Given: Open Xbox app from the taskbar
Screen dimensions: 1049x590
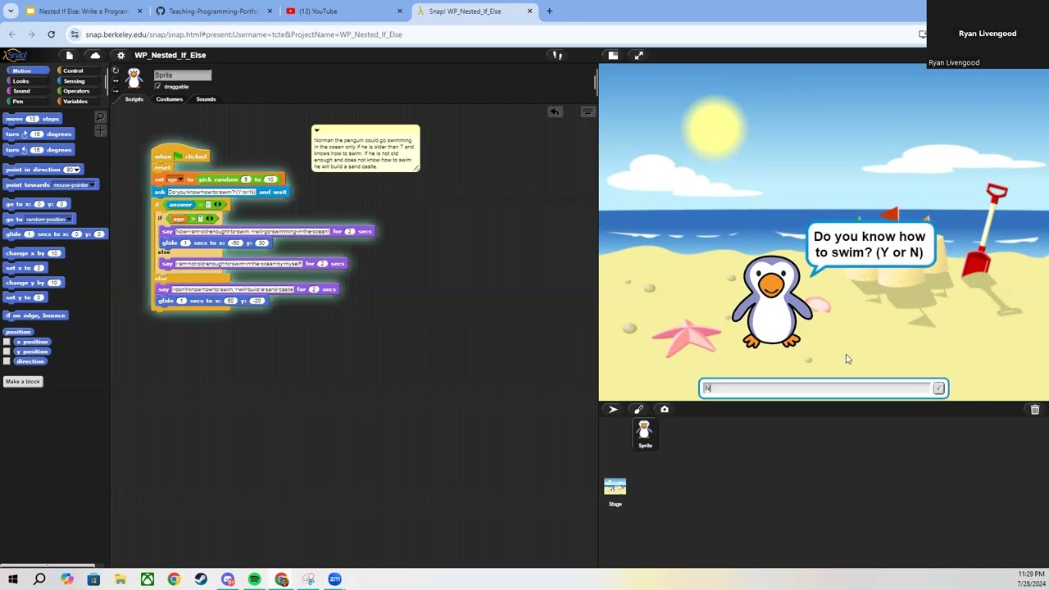Looking at the screenshot, I should [x=148, y=579].
